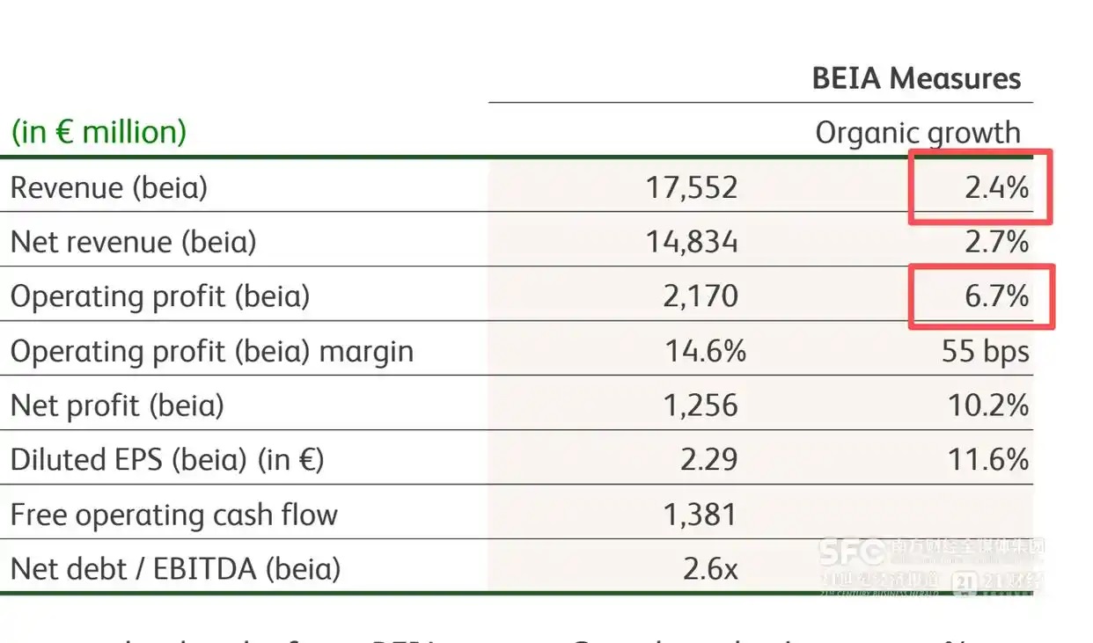The width and height of the screenshot is (1093, 643).
Task: Click the highlighted 2.4% revenue growth value
Action: 996,187
